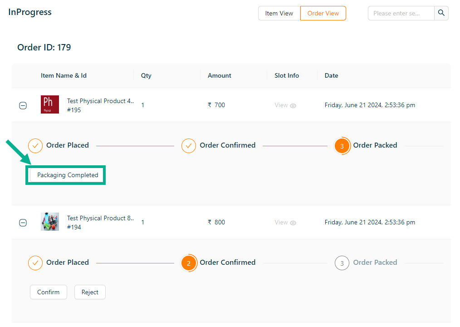Click the Packaging Completed button
The width and height of the screenshot is (460, 327).
pyautogui.click(x=68, y=175)
